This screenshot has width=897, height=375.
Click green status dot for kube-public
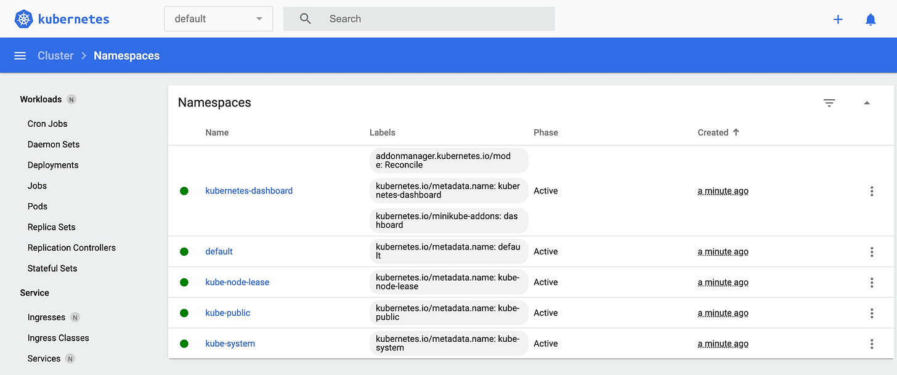pos(184,313)
